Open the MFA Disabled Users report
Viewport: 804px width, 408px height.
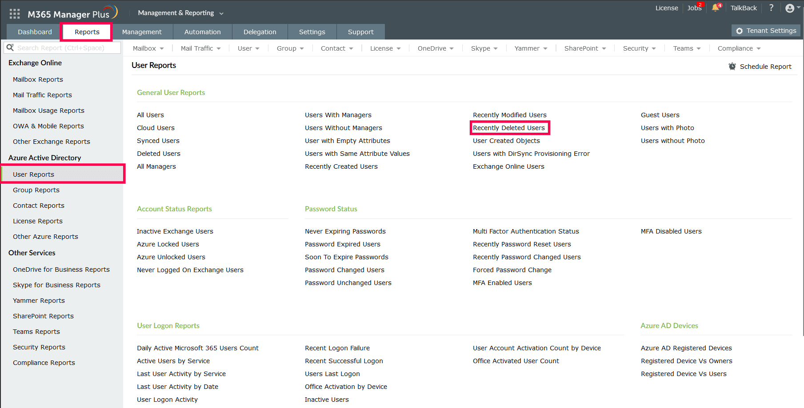point(671,231)
